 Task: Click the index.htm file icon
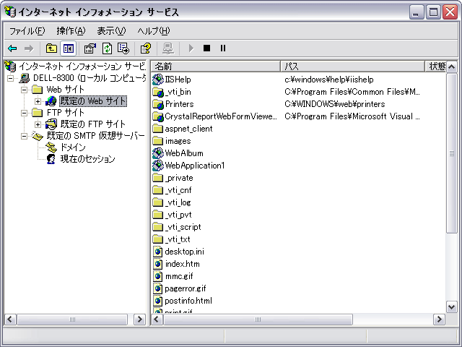click(157, 264)
